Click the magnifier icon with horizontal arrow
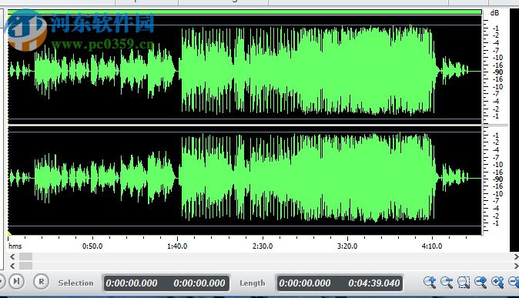Screen dimensions: 519x298 (x=480, y=282)
